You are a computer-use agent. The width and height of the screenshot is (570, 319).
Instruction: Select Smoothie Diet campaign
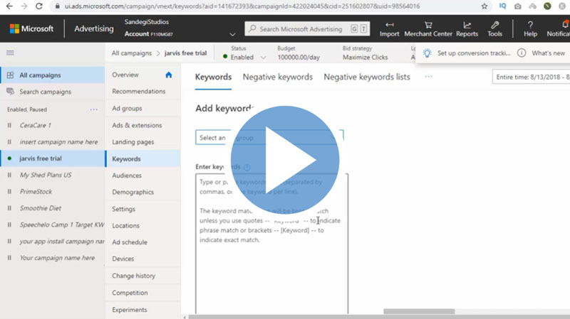click(41, 208)
